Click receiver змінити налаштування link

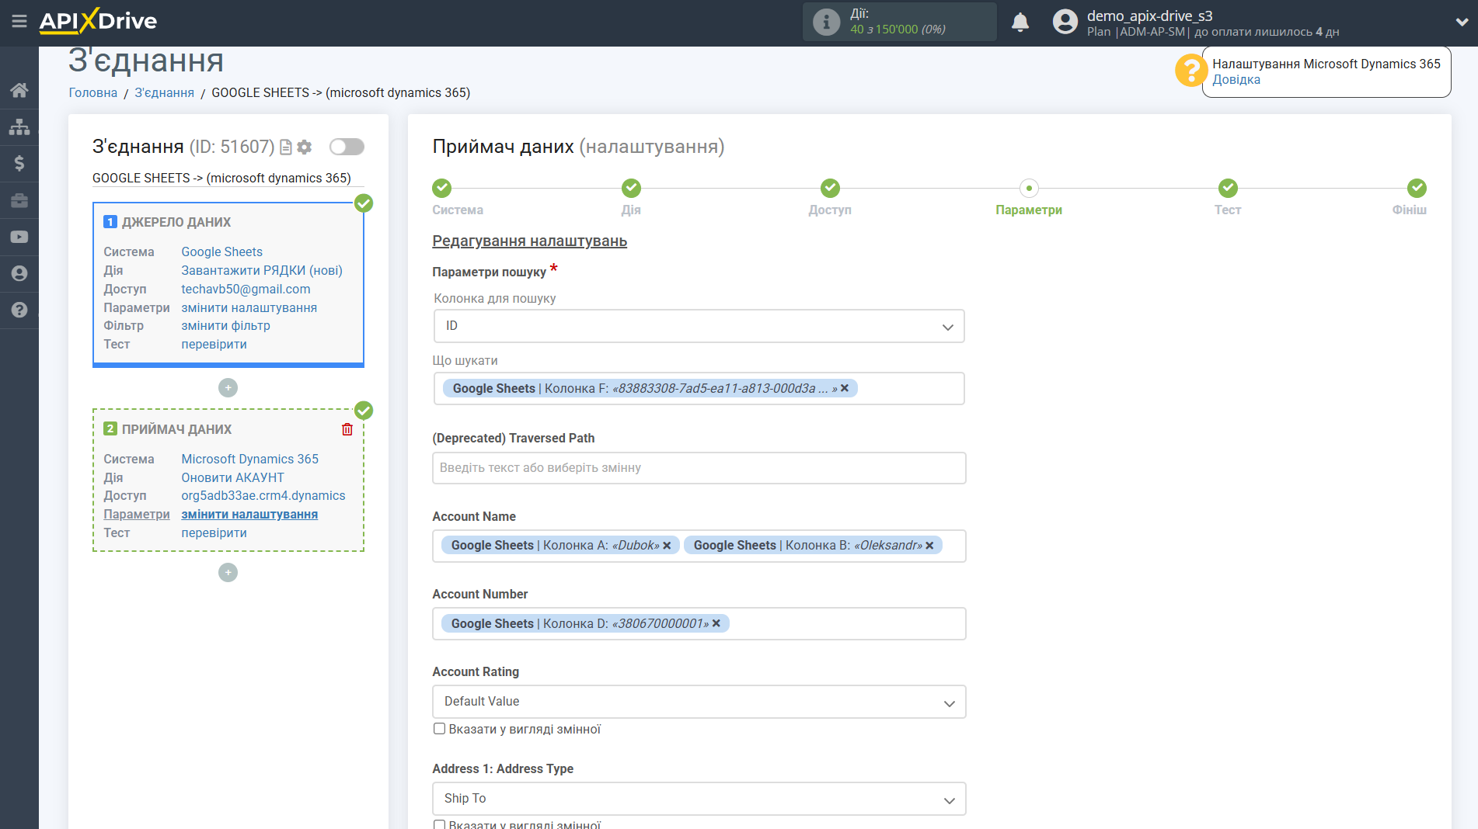[x=249, y=514]
